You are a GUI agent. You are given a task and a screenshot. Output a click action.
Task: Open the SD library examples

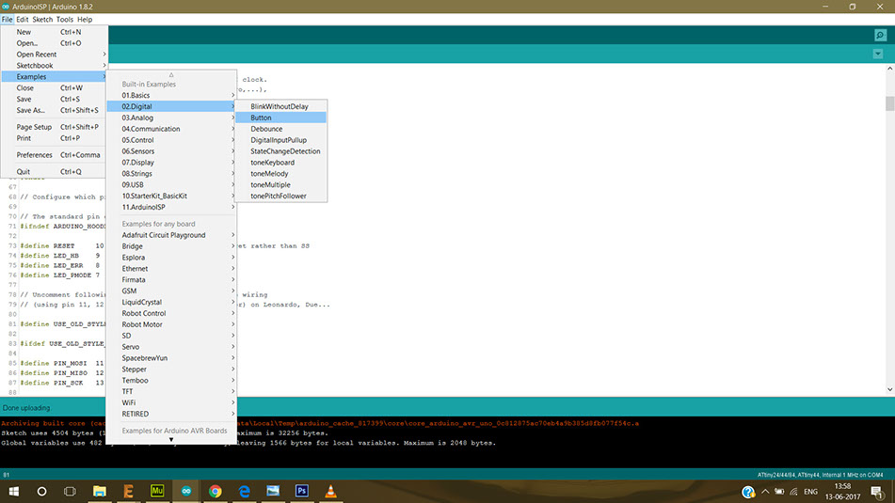(x=171, y=336)
